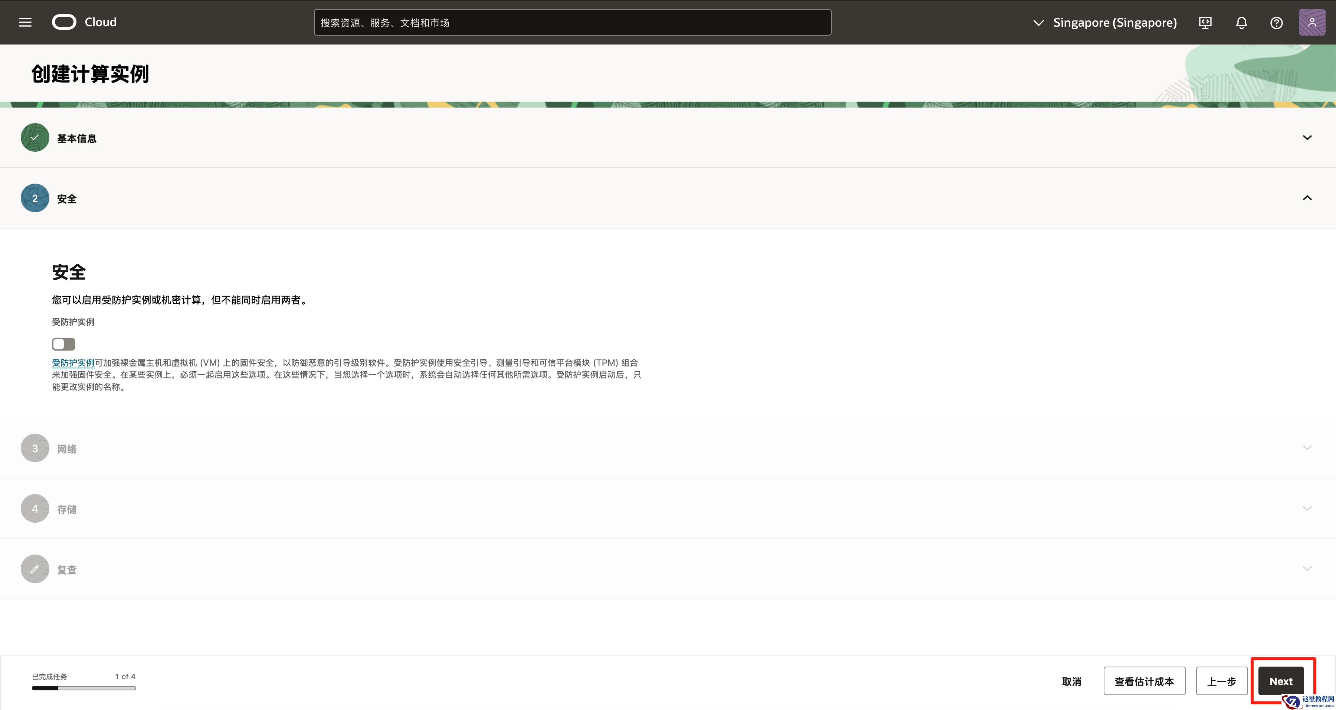The image size is (1336, 710).
Task: Select step 3 网络
Action: click(35, 448)
